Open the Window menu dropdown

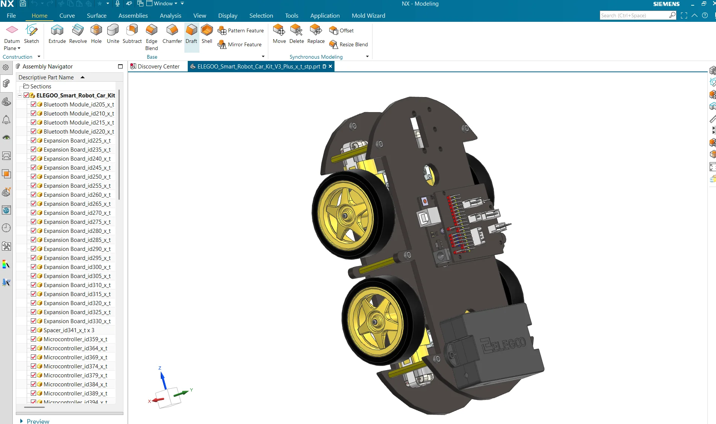point(162,4)
